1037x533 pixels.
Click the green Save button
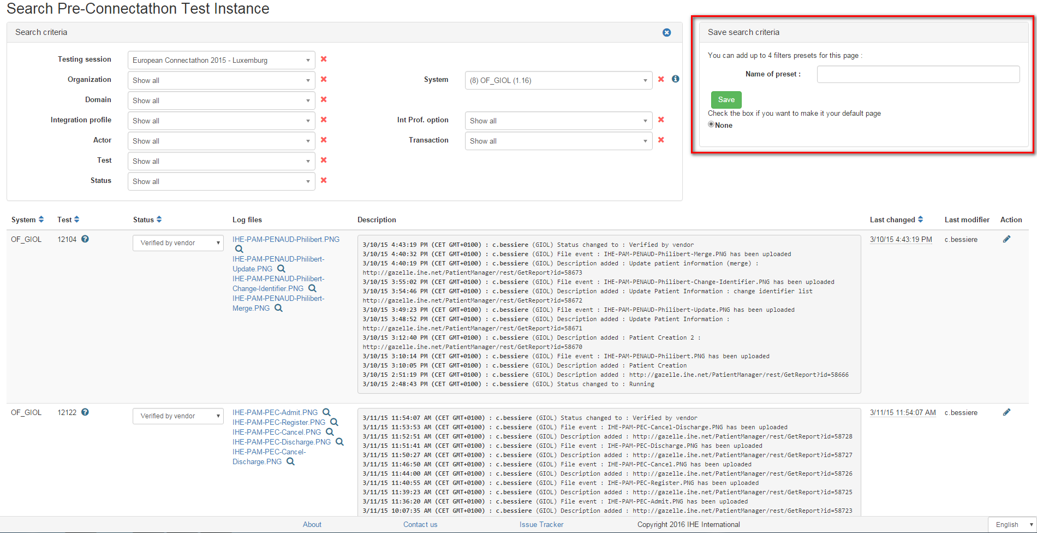pyautogui.click(x=726, y=99)
